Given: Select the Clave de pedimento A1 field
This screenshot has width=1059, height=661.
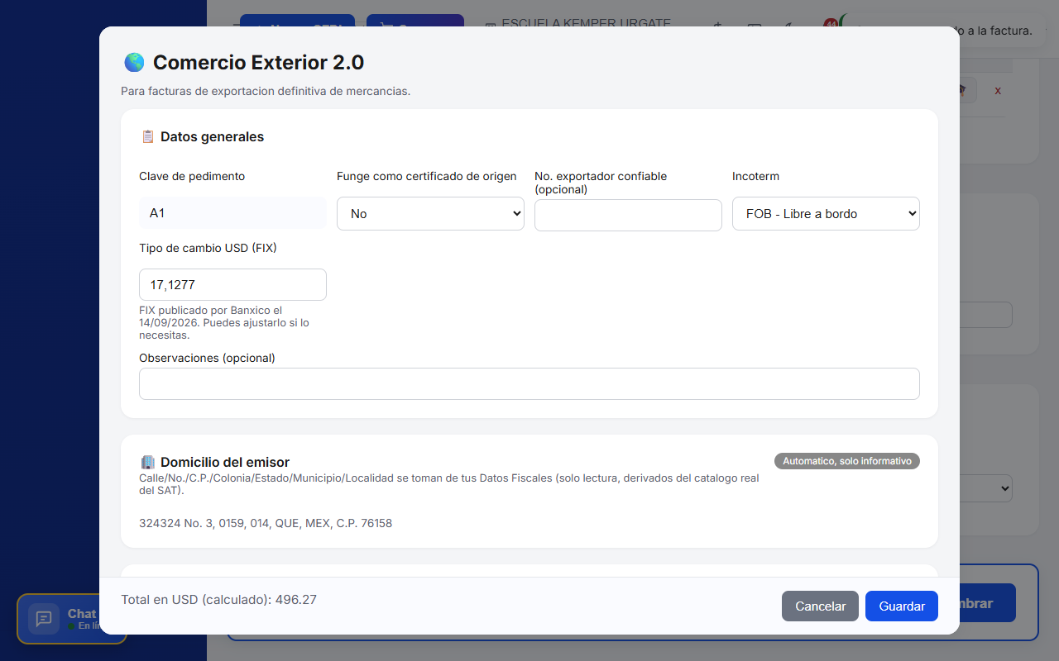Looking at the screenshot, I should 232,213.
